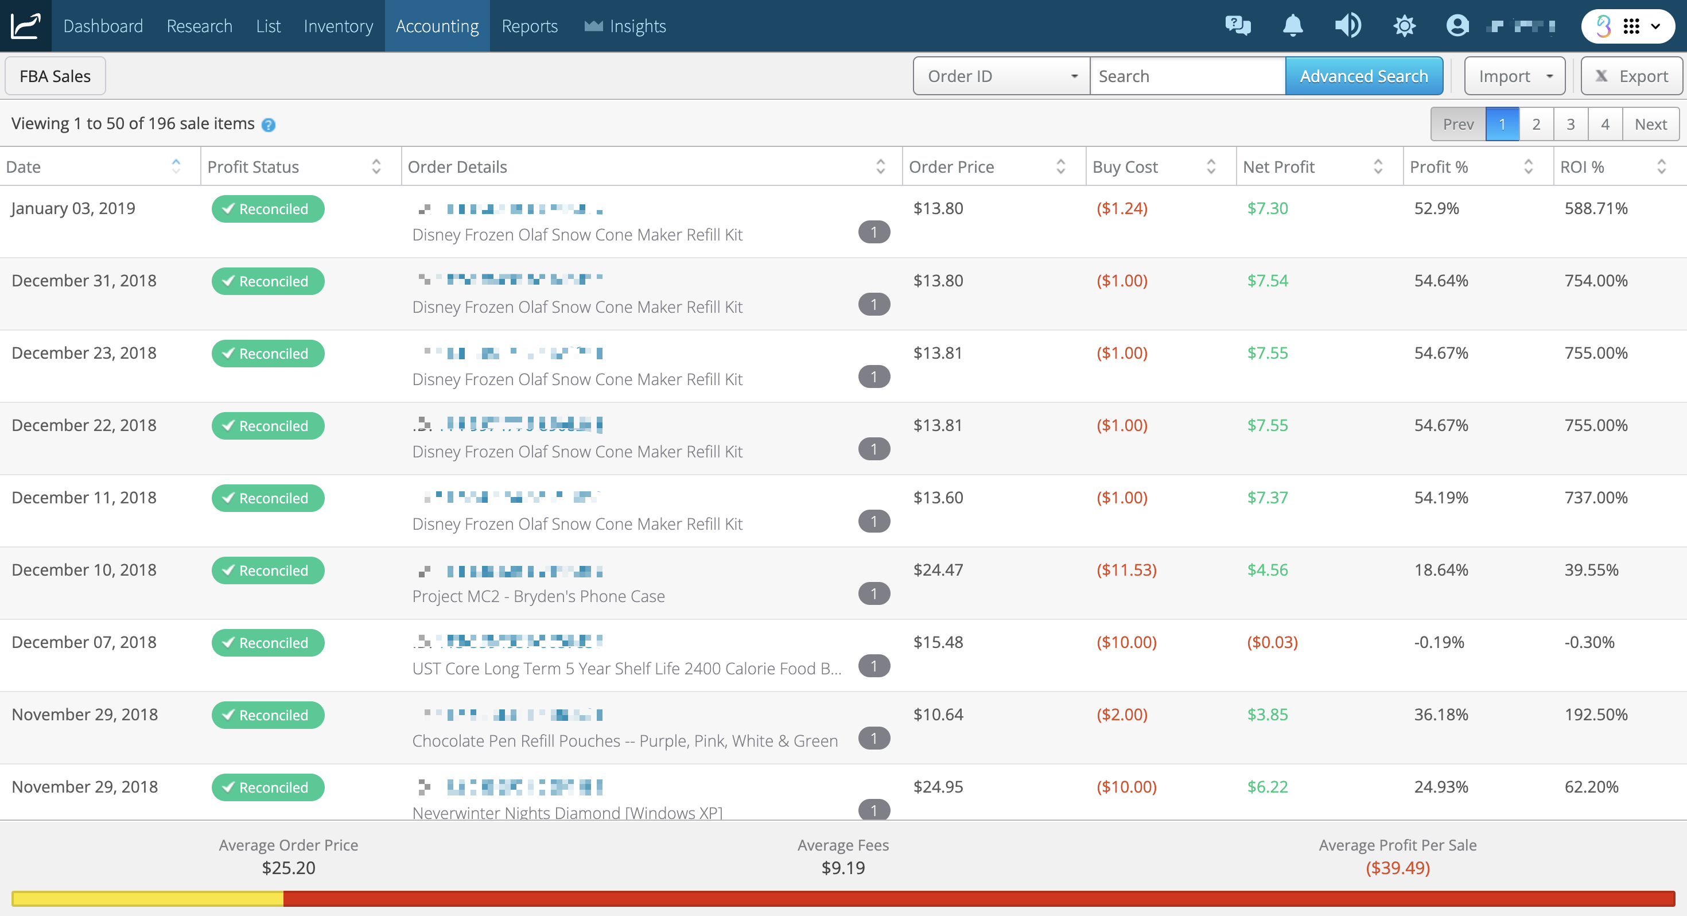Click Reconciled badge for December 31, 2018
Screen dimensions: 1687x916
coord(268,281)
